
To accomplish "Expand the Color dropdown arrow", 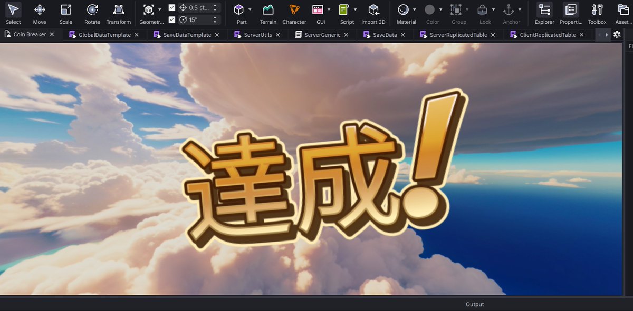I will click(441, 9).
